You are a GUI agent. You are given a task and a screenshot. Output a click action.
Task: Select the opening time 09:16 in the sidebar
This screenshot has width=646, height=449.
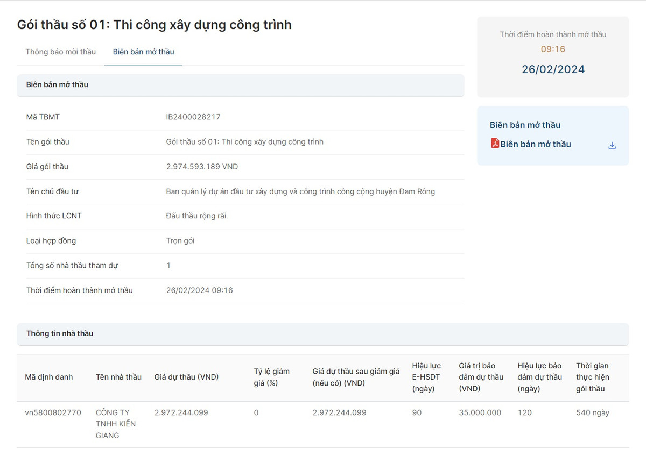[x=553, y=48]
